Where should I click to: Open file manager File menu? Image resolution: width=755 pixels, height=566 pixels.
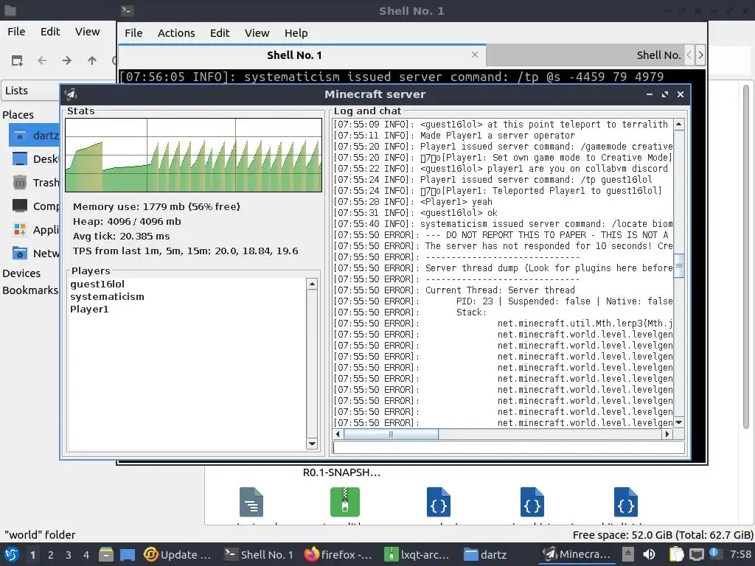coord(16,31)
